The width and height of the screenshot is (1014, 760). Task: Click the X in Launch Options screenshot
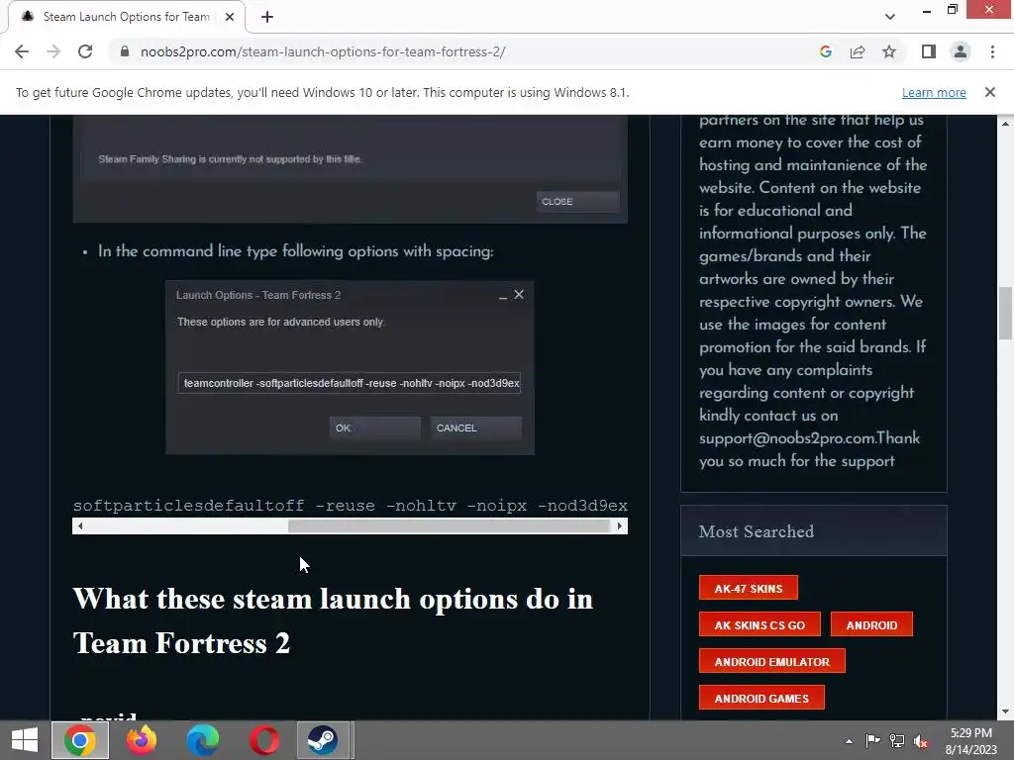(x=519, y=295)
